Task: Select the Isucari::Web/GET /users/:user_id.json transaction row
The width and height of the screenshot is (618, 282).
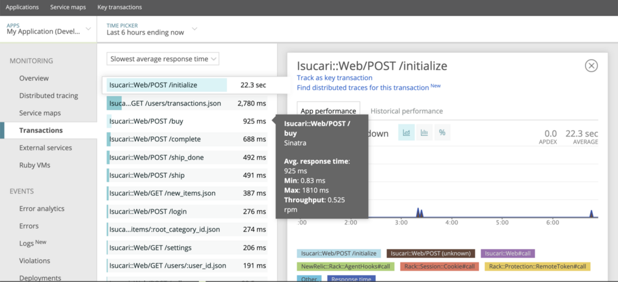Action: pyautogui.click(x=187, y=265)
